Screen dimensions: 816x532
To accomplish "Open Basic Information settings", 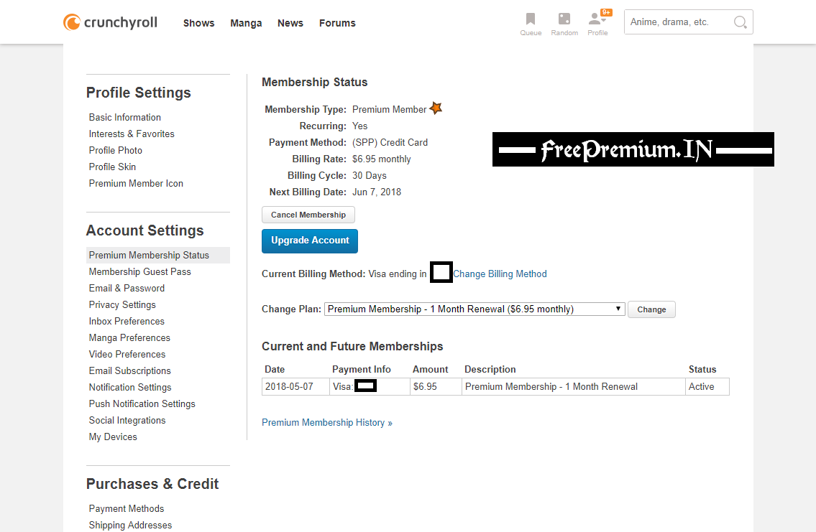I will [125, 118].
